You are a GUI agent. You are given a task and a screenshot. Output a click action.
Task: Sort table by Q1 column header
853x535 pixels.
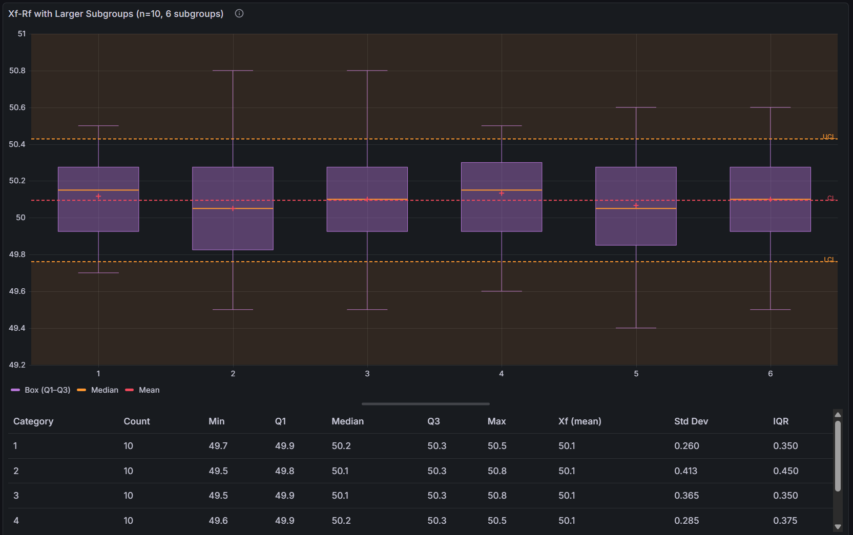tap(280, 421)
